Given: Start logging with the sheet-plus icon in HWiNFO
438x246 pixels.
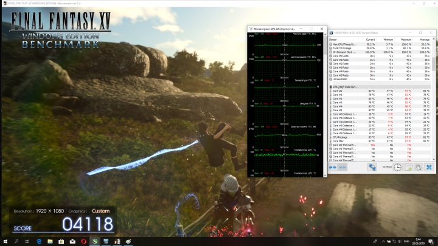Looking at the screenshot, I should point(408,167).
